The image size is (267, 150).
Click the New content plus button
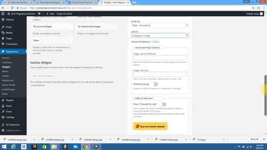(x=50, y=14)
